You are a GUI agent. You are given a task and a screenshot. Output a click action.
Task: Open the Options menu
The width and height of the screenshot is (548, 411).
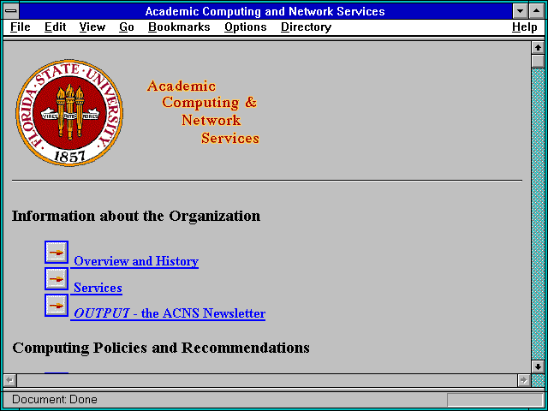(246, 27)
